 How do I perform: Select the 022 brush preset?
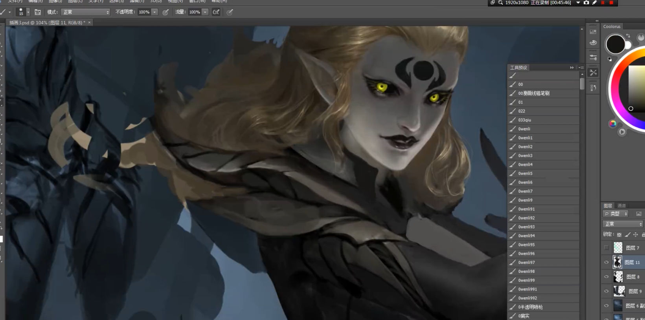coord(544,111)
